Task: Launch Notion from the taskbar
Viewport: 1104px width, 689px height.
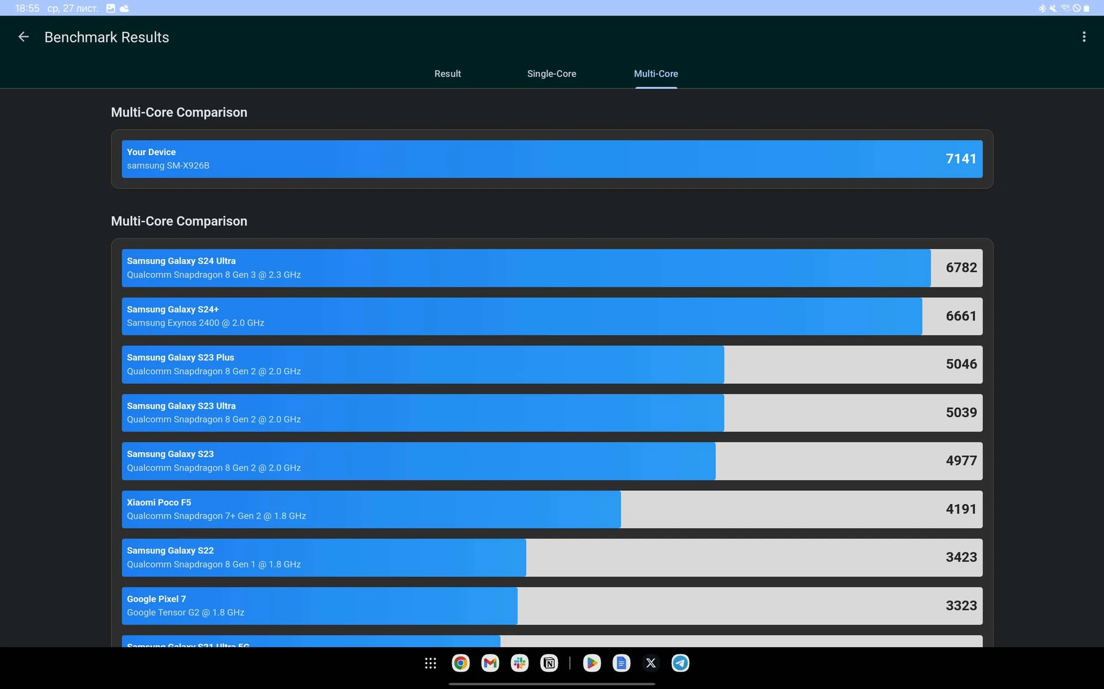Action: (549, 663)
